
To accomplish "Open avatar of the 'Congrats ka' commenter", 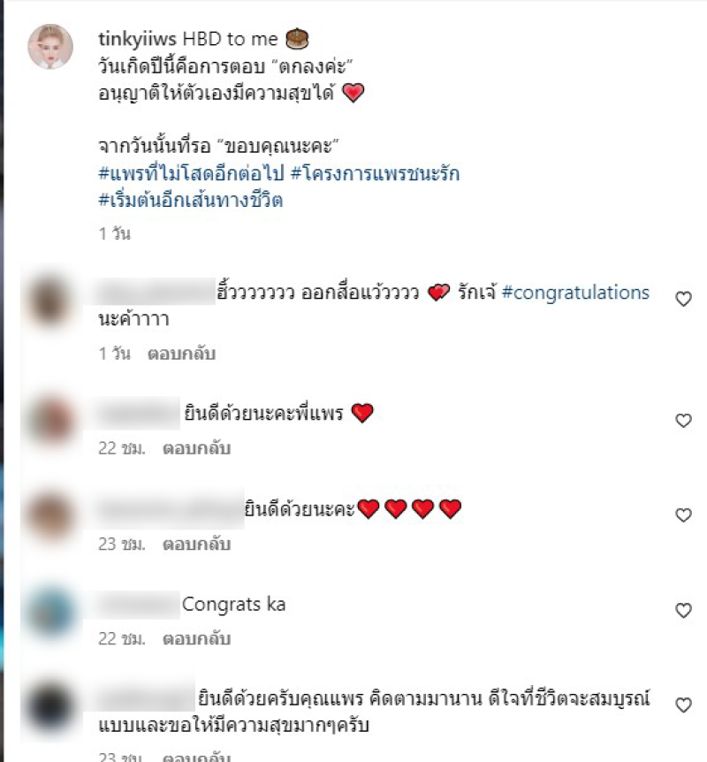I will click(x=50, y=612).
